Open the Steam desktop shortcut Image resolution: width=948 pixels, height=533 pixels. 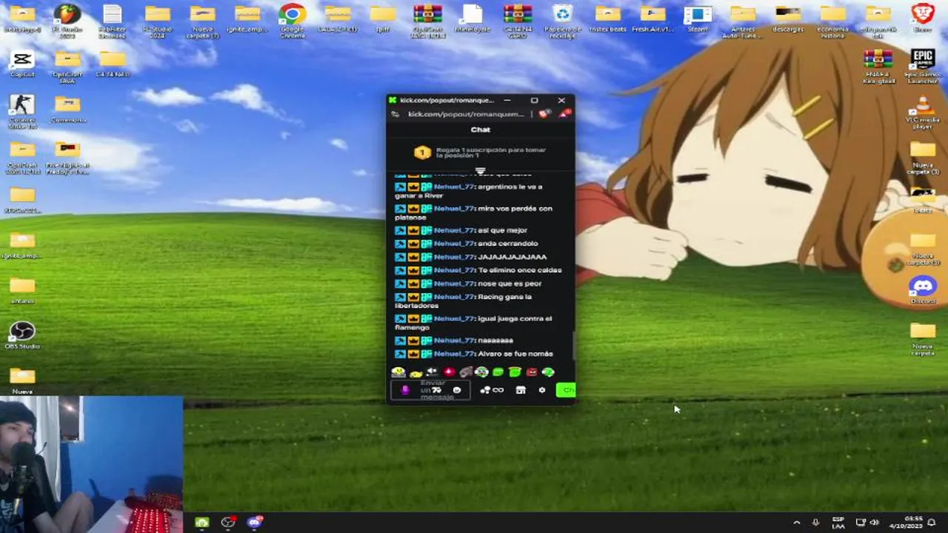pos(698,19)
